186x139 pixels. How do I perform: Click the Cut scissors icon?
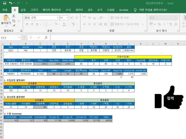click(13, 16)
